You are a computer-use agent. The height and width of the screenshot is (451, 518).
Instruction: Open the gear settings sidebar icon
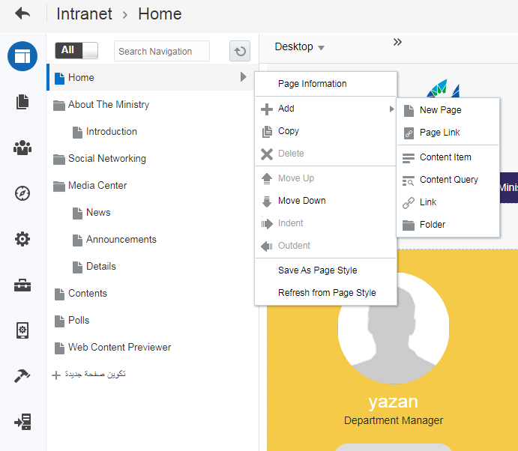tap(22, 239)
